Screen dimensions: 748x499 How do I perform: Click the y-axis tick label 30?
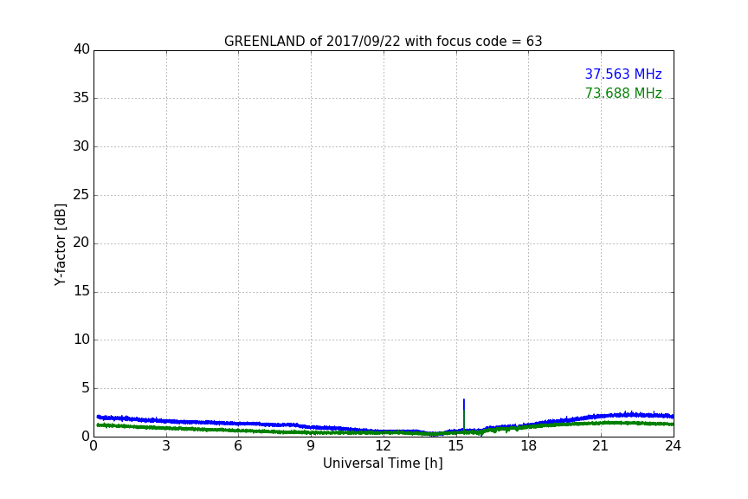coord(81,146)
